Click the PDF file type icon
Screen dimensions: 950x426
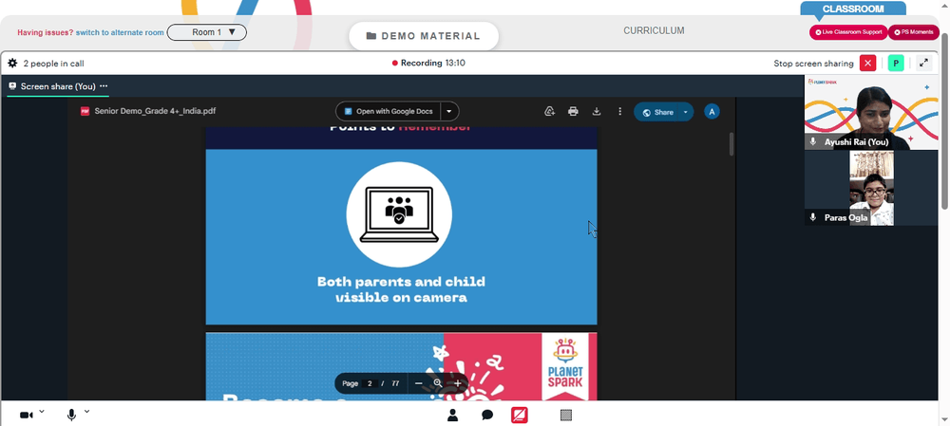point(85,111)
